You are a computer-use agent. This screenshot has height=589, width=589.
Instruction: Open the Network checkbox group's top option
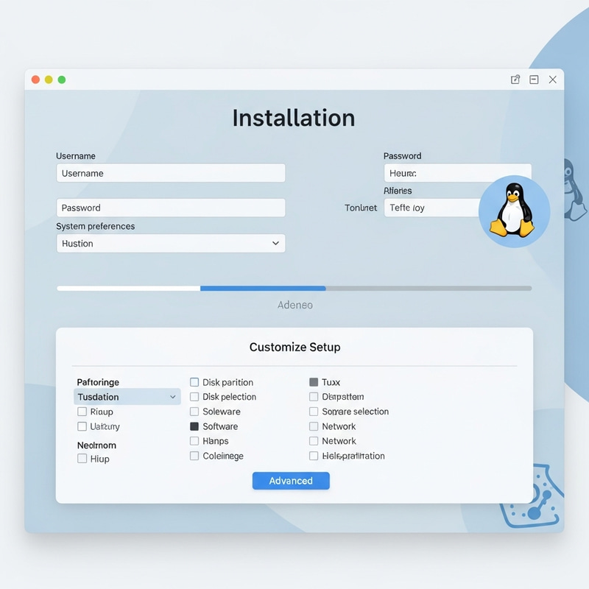pos(314,426)
